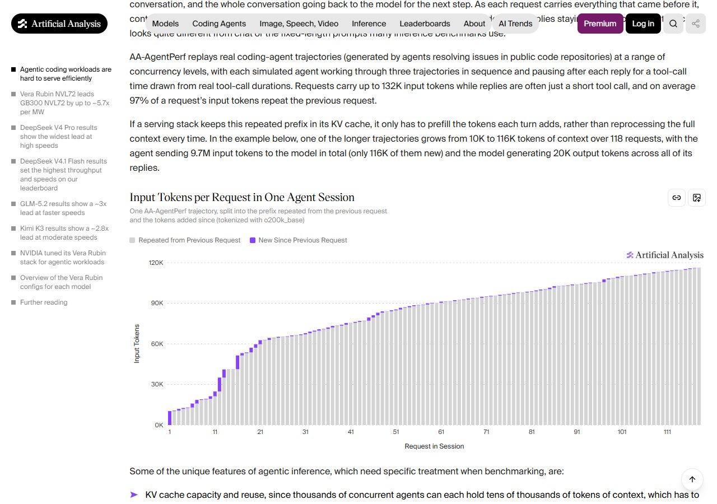
Task: Click the Input Tokens vertical axis title
Action: pyautogui.click(x=137, y=344)
